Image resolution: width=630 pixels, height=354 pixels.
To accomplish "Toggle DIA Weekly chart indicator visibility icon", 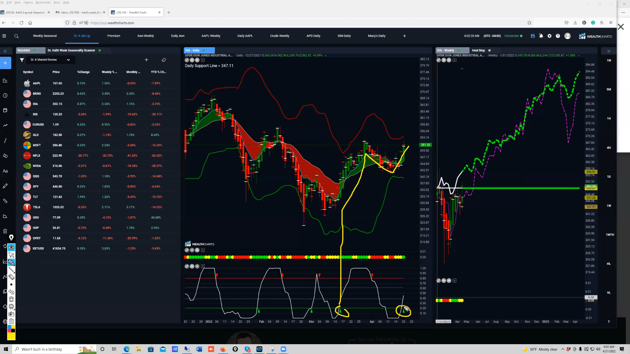I will coord(438,60).
